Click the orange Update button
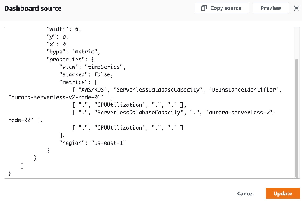 click(x=283, y=194)
